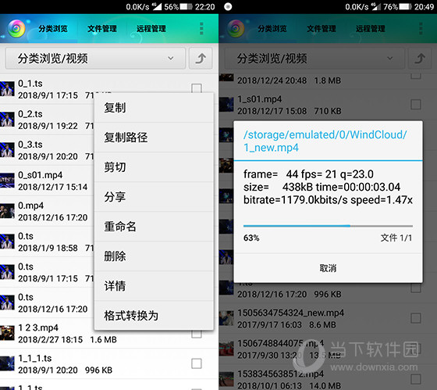
Task: Switch to the 文件管理 tab in right screen
Action: click(x=322, y=28)
